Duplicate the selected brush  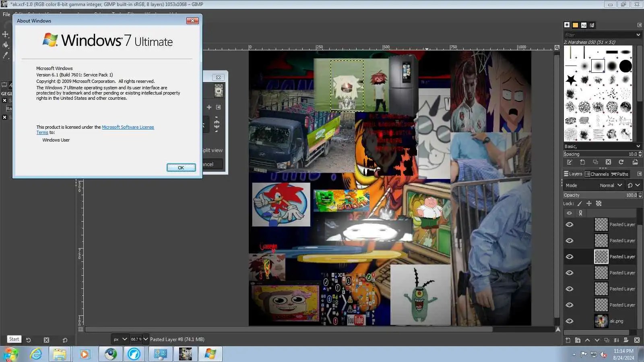(x=595, y=162)
